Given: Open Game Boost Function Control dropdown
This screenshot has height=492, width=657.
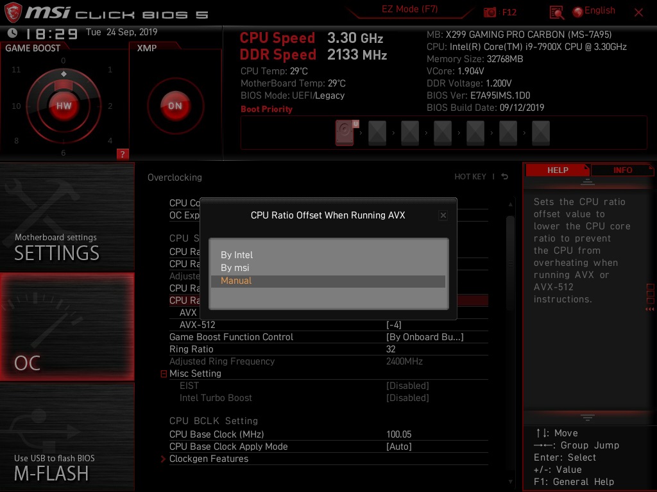Looking at the screenshot, I should pyautogui.click(x=425, y=337).
